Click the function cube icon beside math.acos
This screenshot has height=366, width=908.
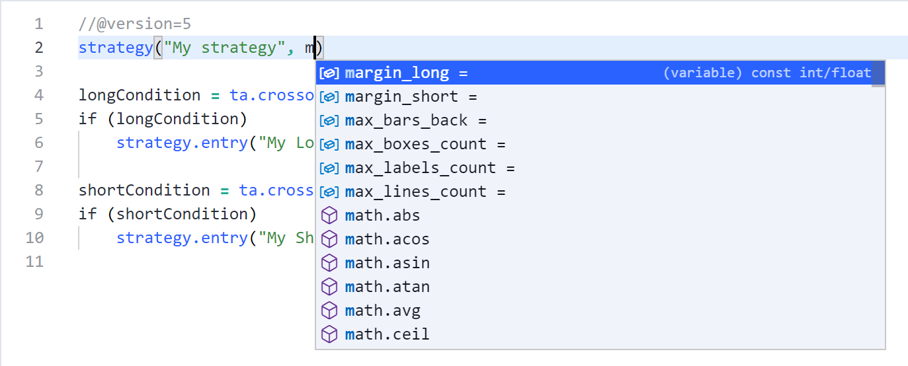(x=329, y=239)
